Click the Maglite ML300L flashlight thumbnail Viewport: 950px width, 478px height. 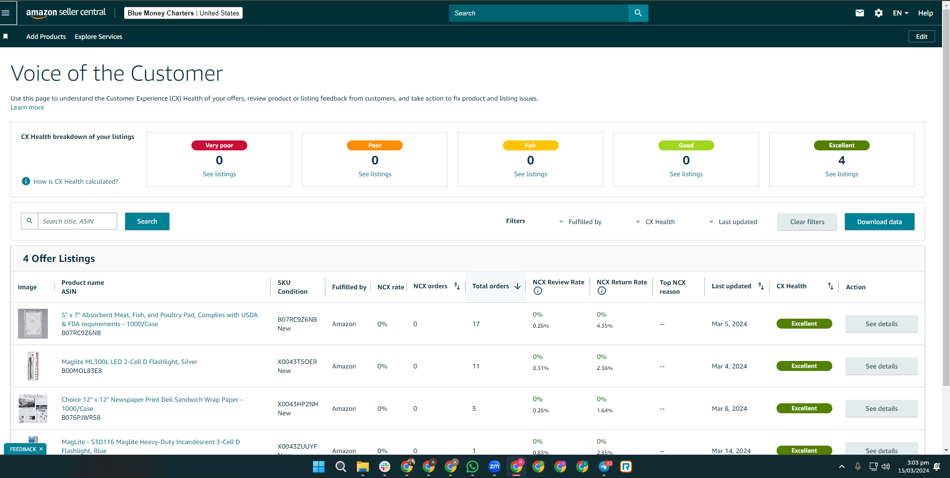33,366
